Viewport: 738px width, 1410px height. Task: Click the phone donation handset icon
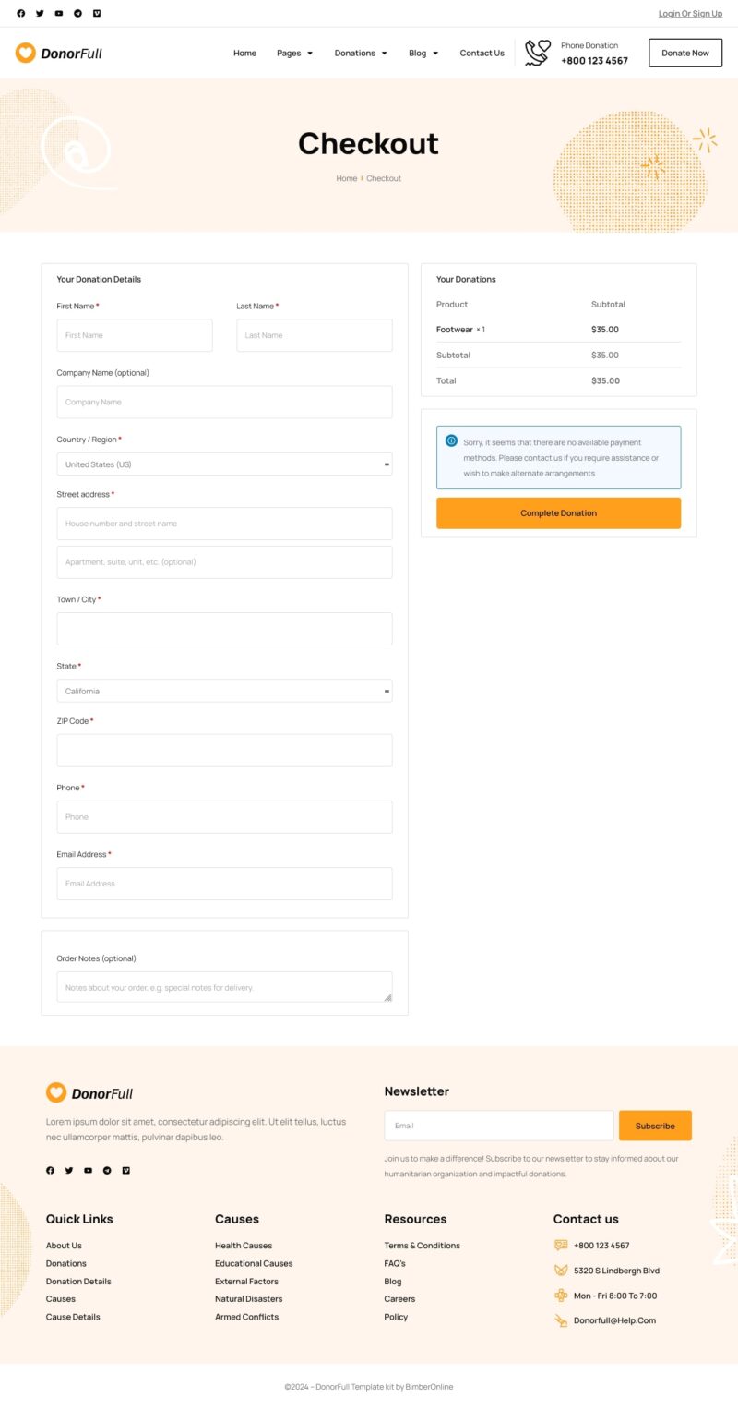point(537,53)
